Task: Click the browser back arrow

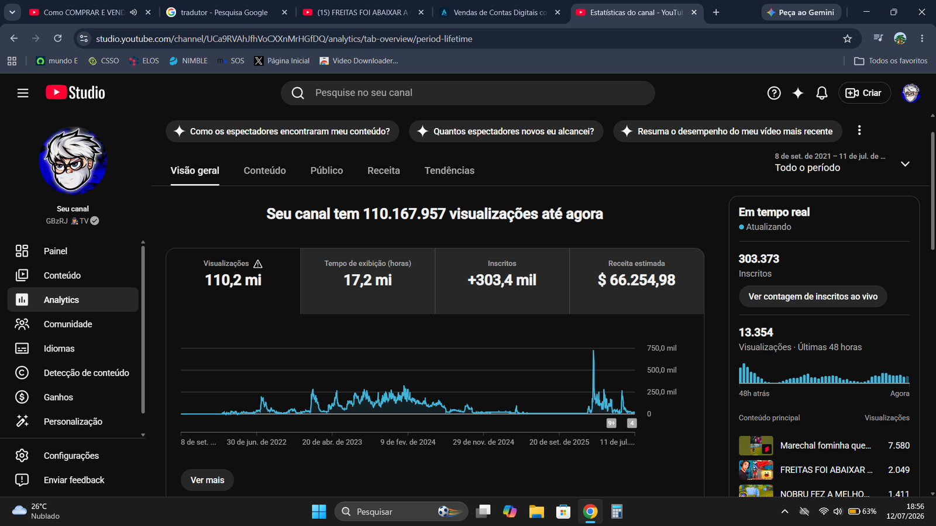Action: (14, 39)
